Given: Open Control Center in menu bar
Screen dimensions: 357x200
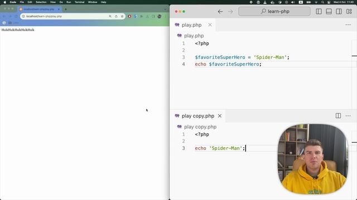Looking at the screenshot, I should point(329,2).
